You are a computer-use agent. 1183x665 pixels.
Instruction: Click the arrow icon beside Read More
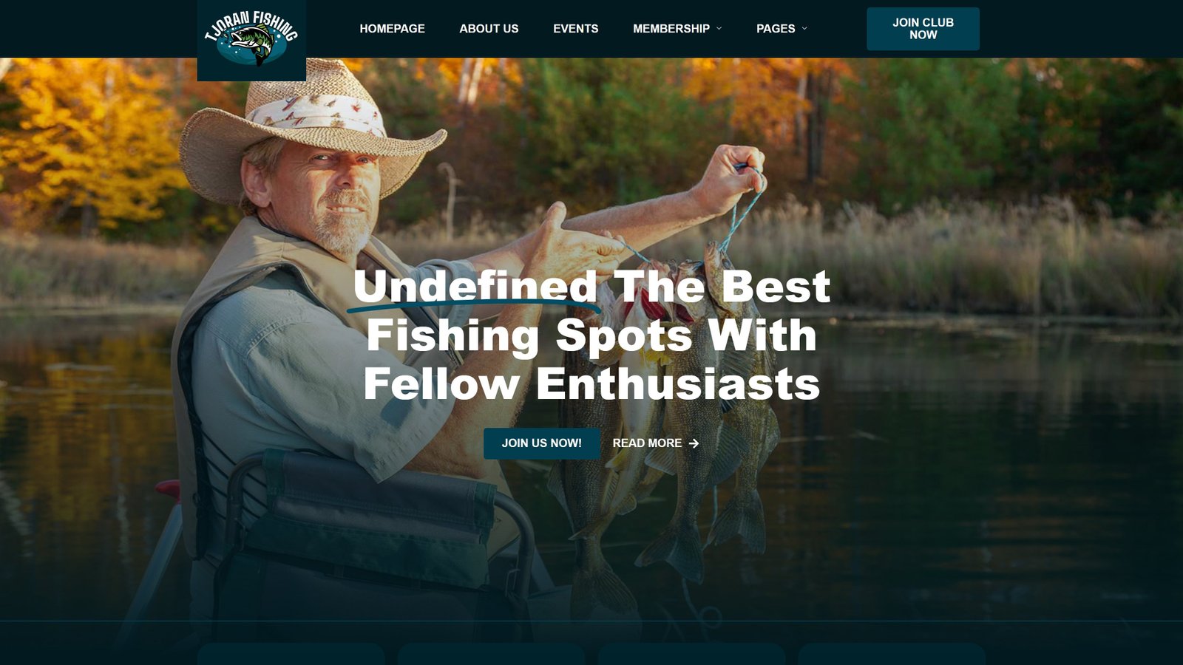(694, 443)
